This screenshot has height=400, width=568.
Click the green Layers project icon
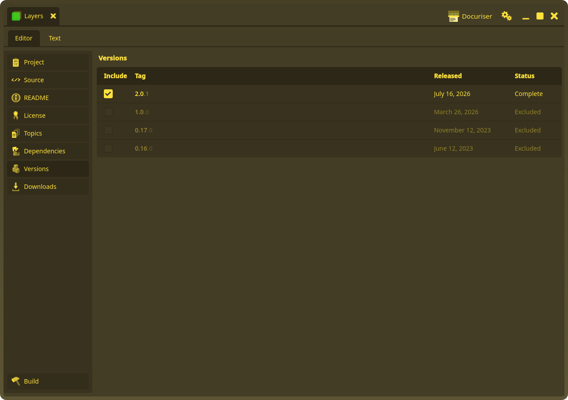[x=16, y=16]
